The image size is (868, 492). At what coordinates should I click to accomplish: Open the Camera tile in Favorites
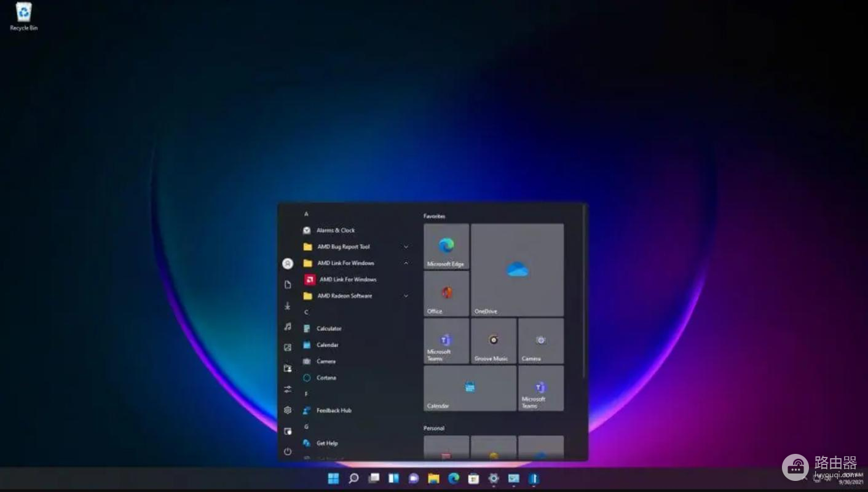pyautogui.click(x=541, y=341)
